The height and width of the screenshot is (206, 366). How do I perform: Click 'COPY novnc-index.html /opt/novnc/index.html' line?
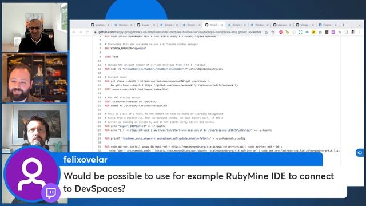[137, 89]
